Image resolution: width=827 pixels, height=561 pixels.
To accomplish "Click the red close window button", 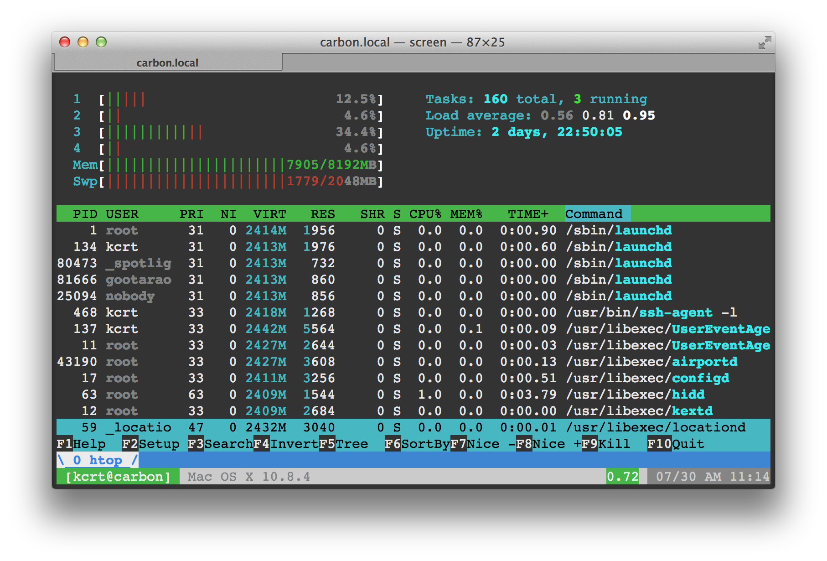I will point(65,42).
